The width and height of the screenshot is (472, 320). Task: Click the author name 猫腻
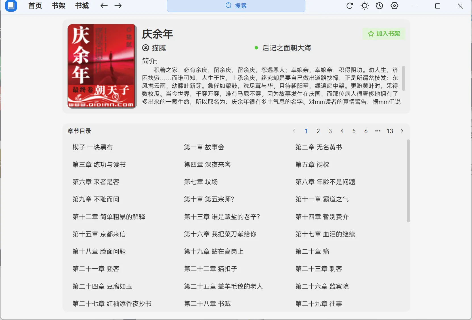point(159,48)
